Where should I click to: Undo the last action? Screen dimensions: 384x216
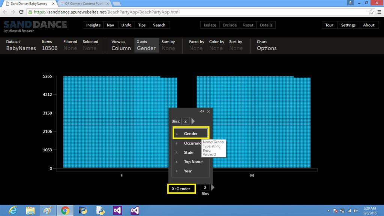[126, 25]
